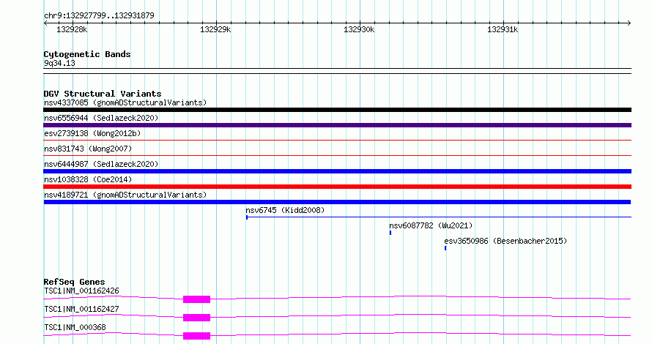Open variant nsv6556944 Sedlazeck2020 label
Screen dimensions: 652x344
[101, 118]
